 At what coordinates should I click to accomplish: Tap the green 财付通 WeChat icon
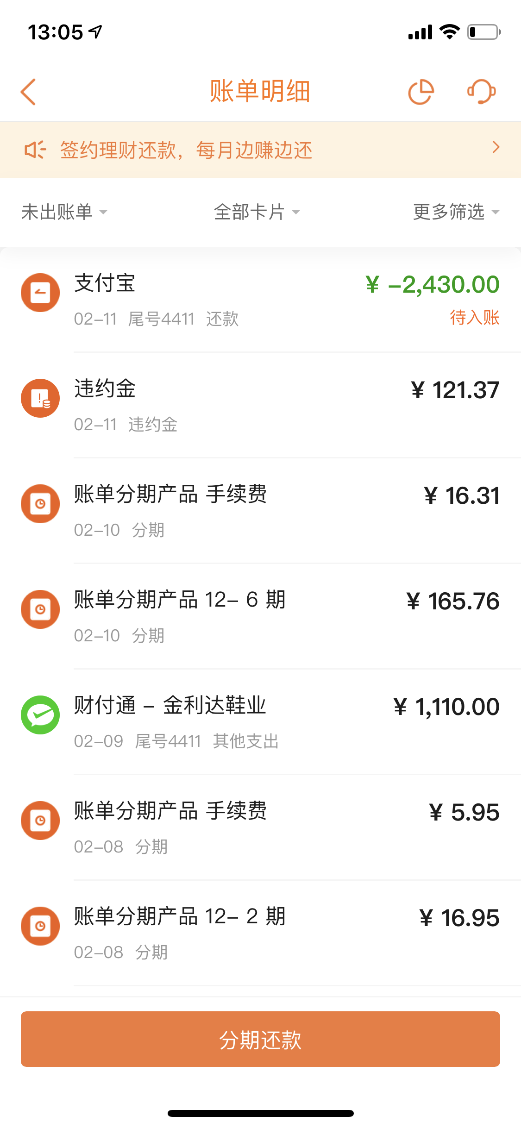pyautogui.click(x=40, y=715)
